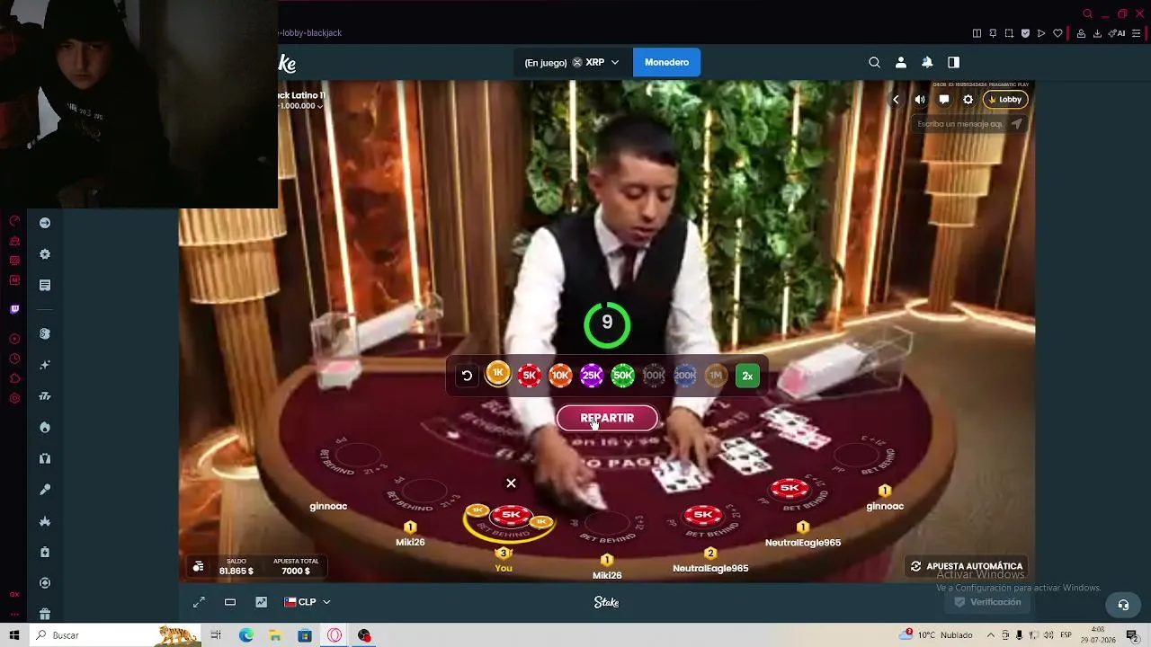Undo the last bet placement
Screen dimensions: 1151x647
click(x=467, y=376)
